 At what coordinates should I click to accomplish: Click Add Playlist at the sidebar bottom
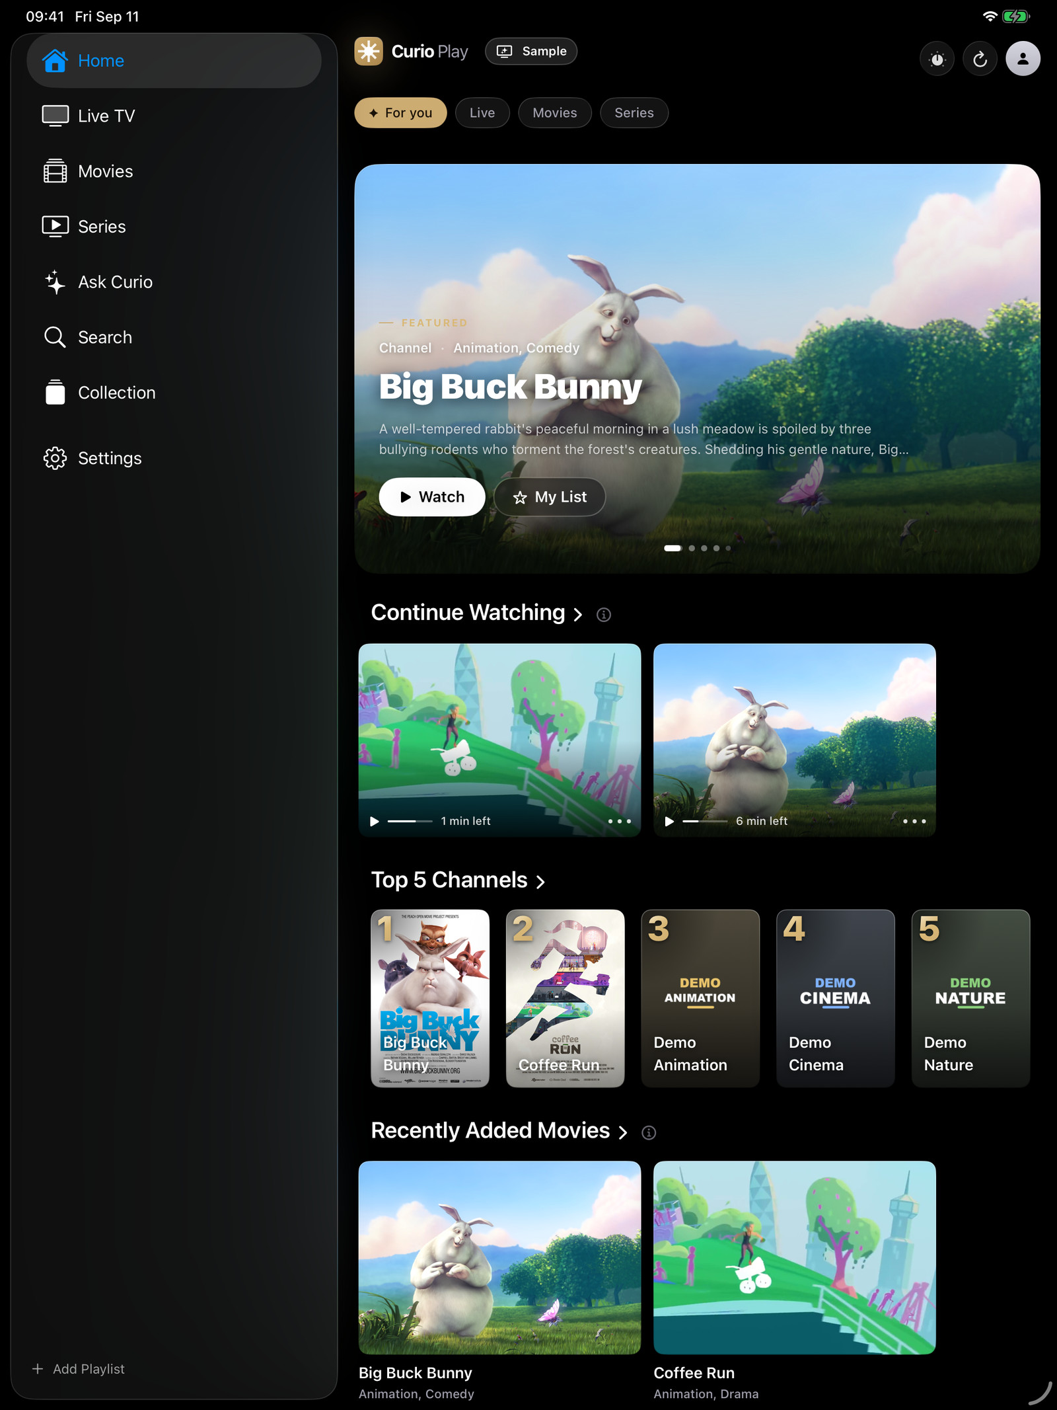(79, 1369)
